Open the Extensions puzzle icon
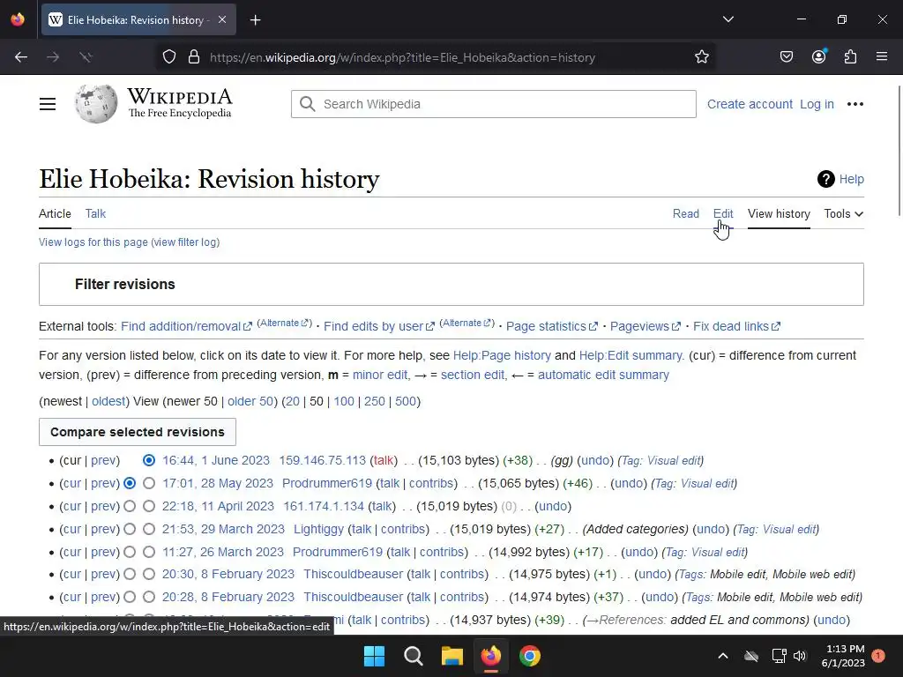 pyautogui.click(x=850, y=56)
